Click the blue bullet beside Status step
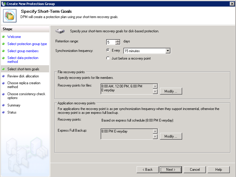This screenshot has width=236, height=177. tap(3, 112)
